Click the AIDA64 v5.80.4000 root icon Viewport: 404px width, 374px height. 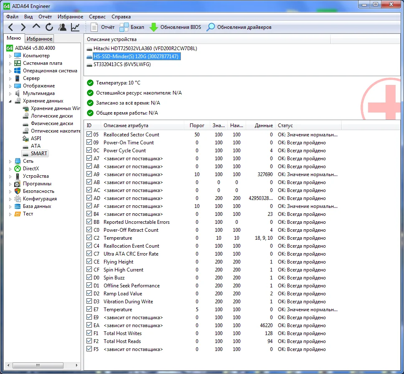10,48
